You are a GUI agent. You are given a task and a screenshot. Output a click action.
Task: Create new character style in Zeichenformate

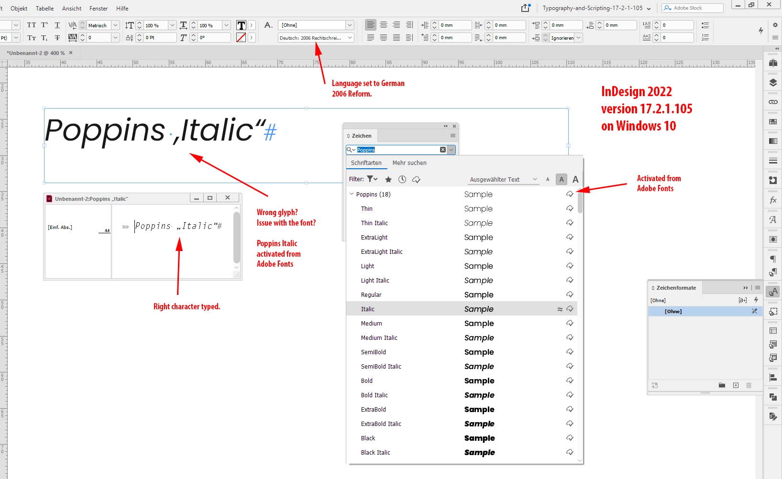point(736,385)
